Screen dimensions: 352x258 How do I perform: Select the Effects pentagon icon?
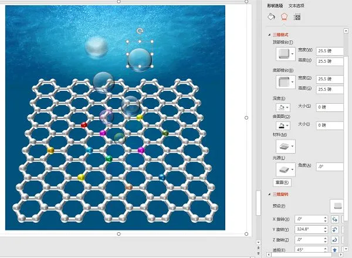coord(284,17)
